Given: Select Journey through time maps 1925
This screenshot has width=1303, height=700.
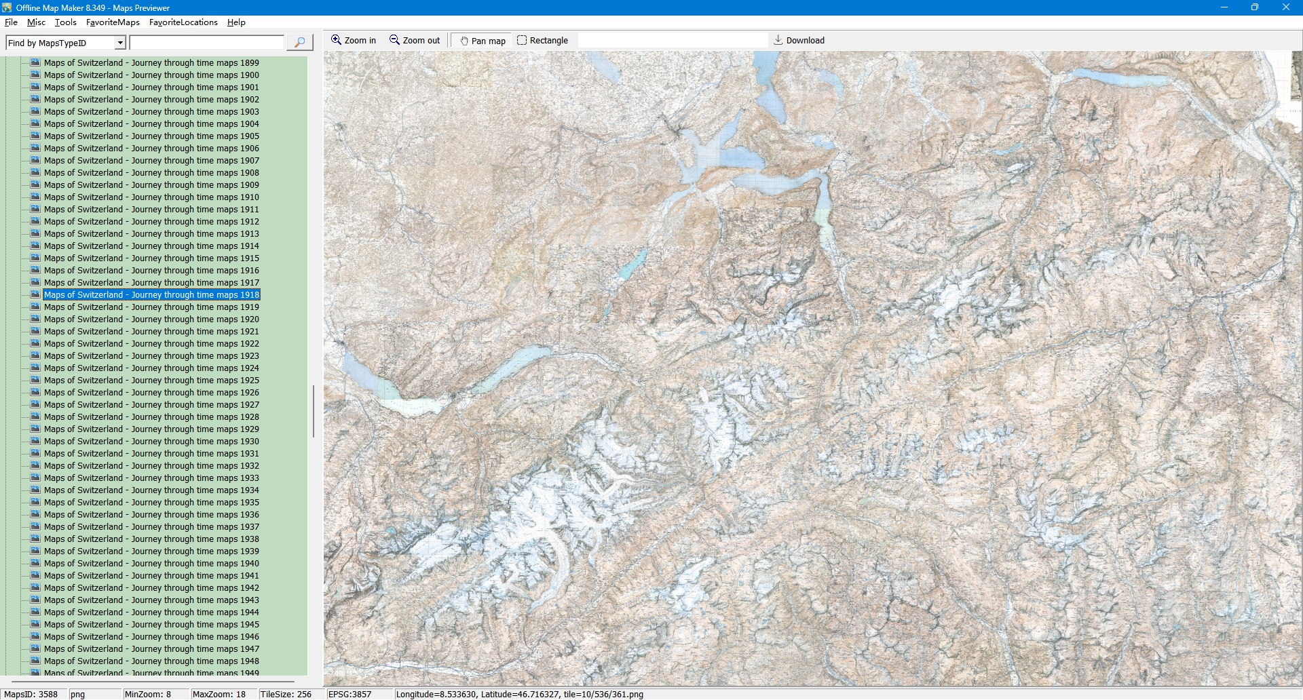Looking at the screenshot, I should point(151,381).
